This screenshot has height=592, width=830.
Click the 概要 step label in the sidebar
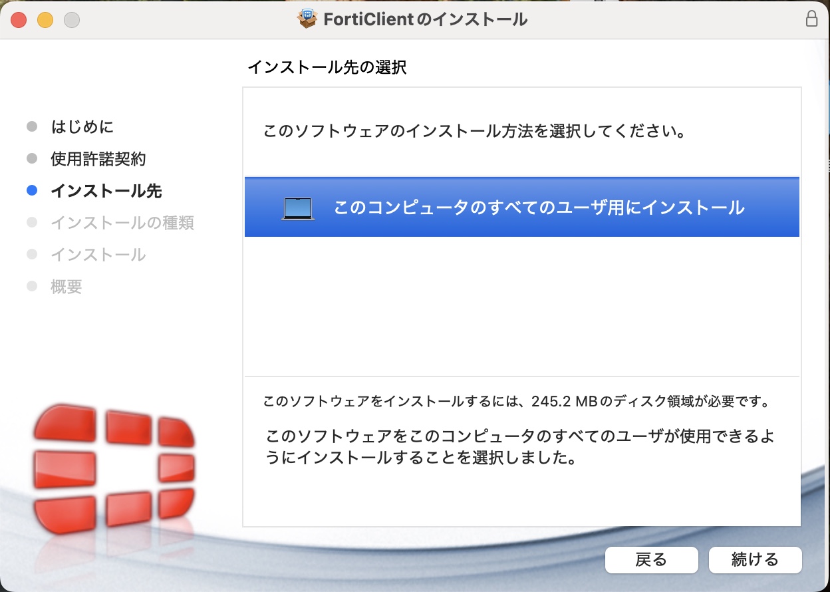(67, 287)
